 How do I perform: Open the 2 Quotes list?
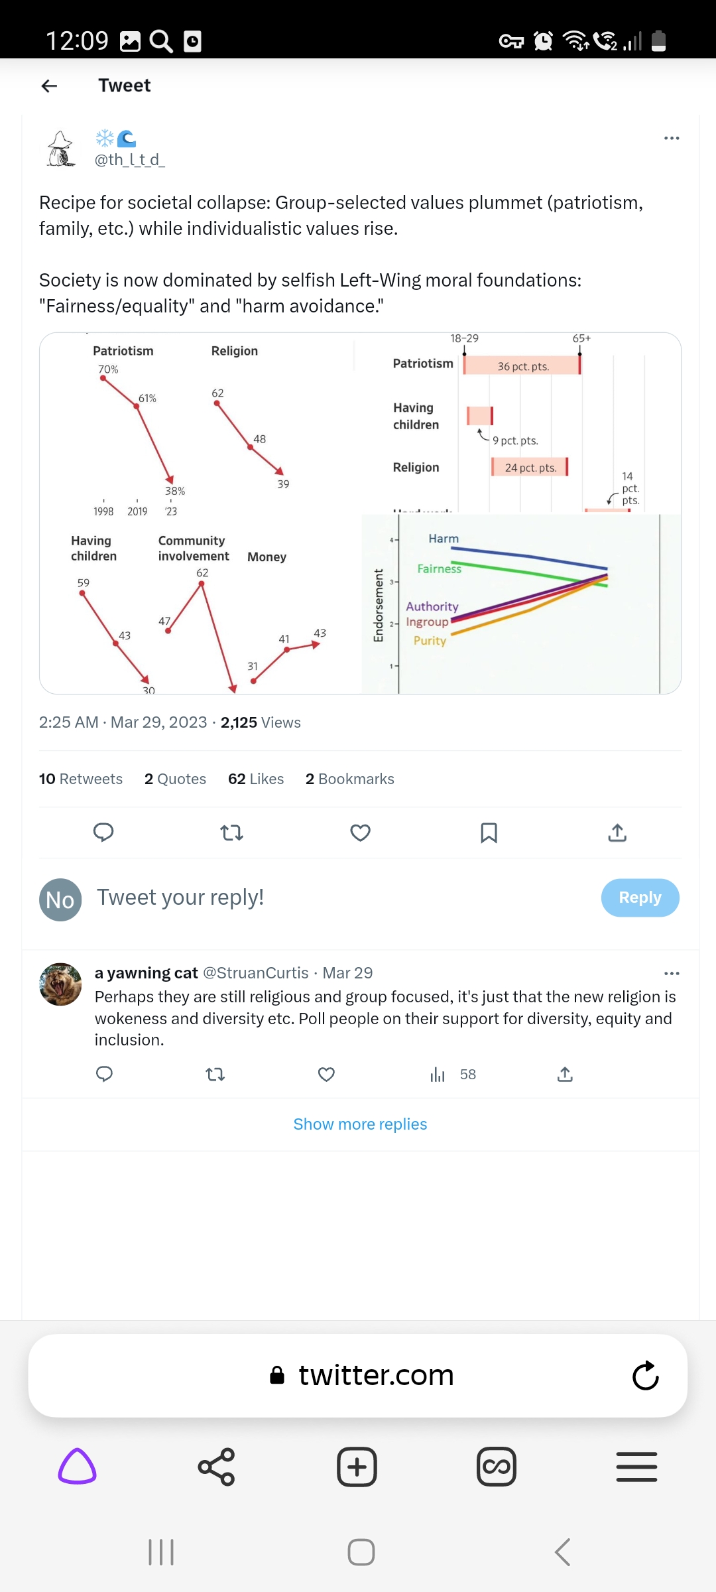click(175, 779)
